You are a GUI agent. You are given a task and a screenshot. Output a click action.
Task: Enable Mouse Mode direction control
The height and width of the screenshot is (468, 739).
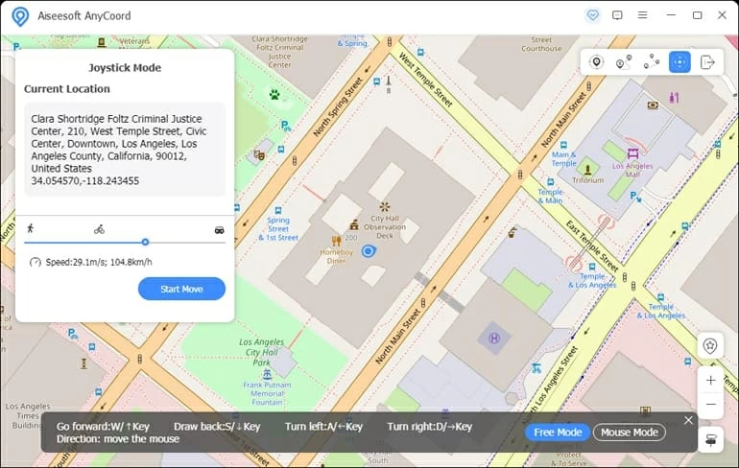[x=630, y=433]
